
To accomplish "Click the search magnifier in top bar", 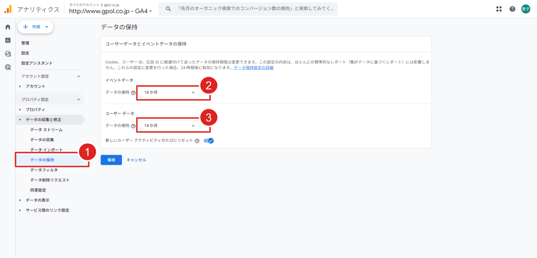I will click(168, 9).
